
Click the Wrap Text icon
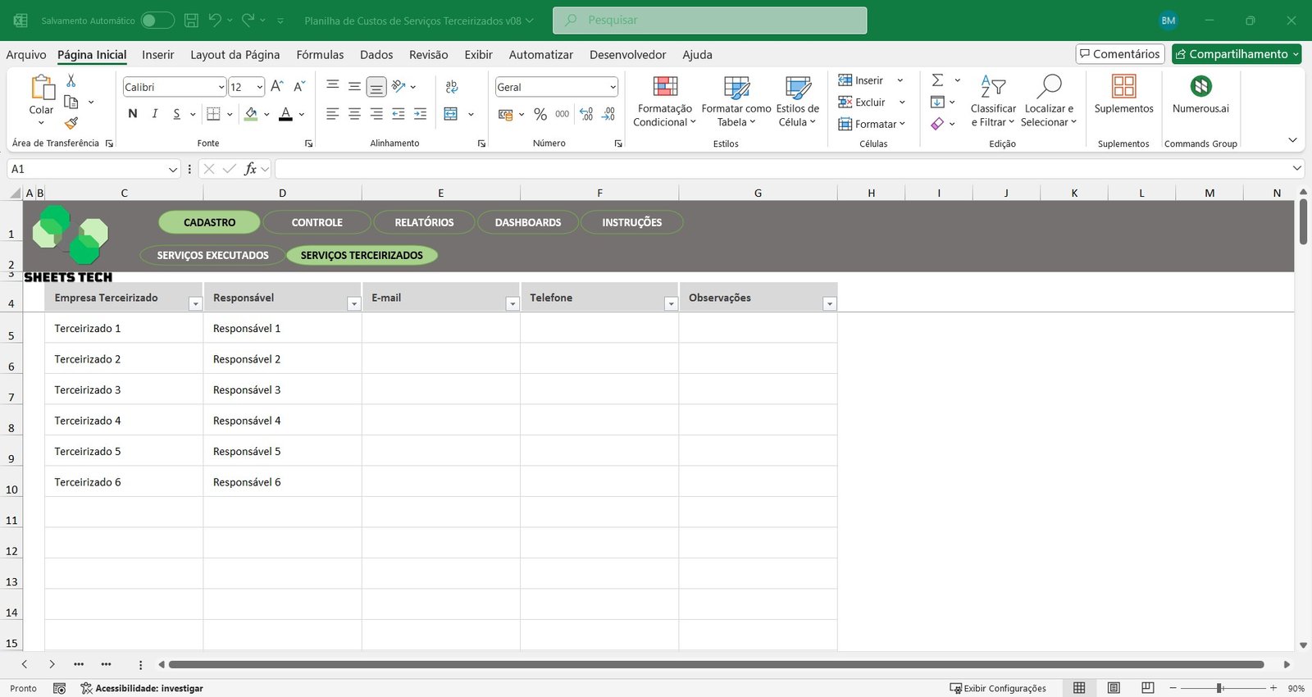451,87
